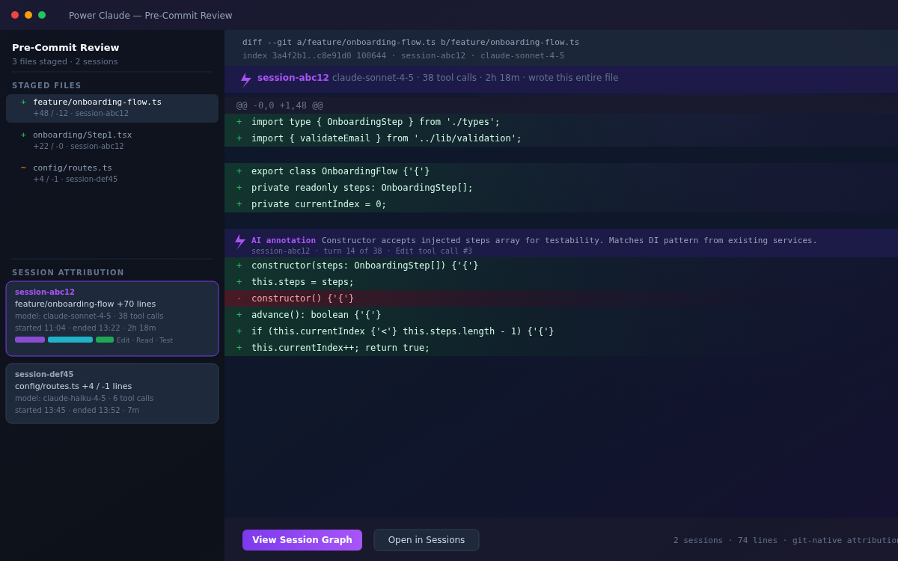Click the session-abc12 link in diff header
This screenshot has width=898, height=561.
[293, 78]
